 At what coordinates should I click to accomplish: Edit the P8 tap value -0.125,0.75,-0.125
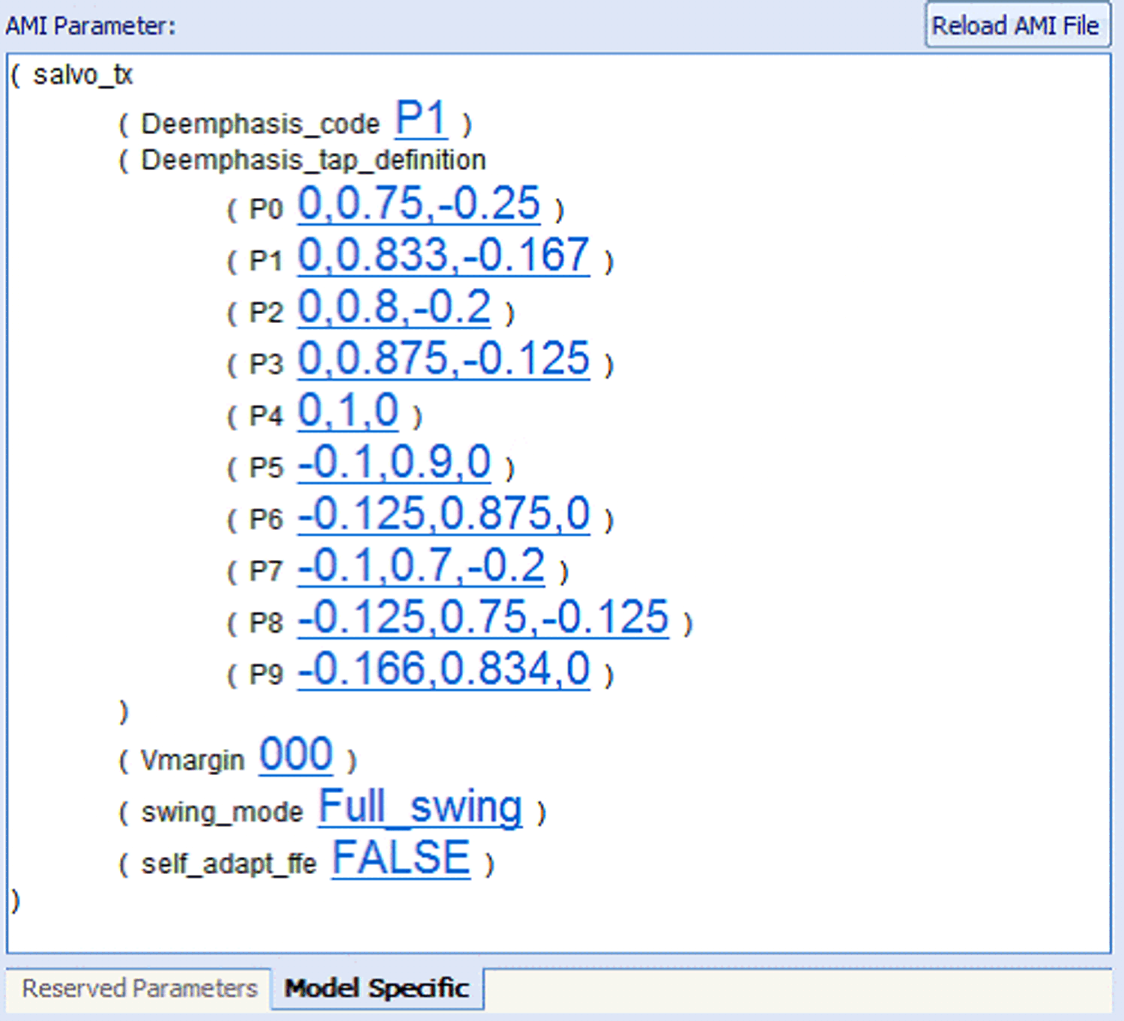pos(483,617)
